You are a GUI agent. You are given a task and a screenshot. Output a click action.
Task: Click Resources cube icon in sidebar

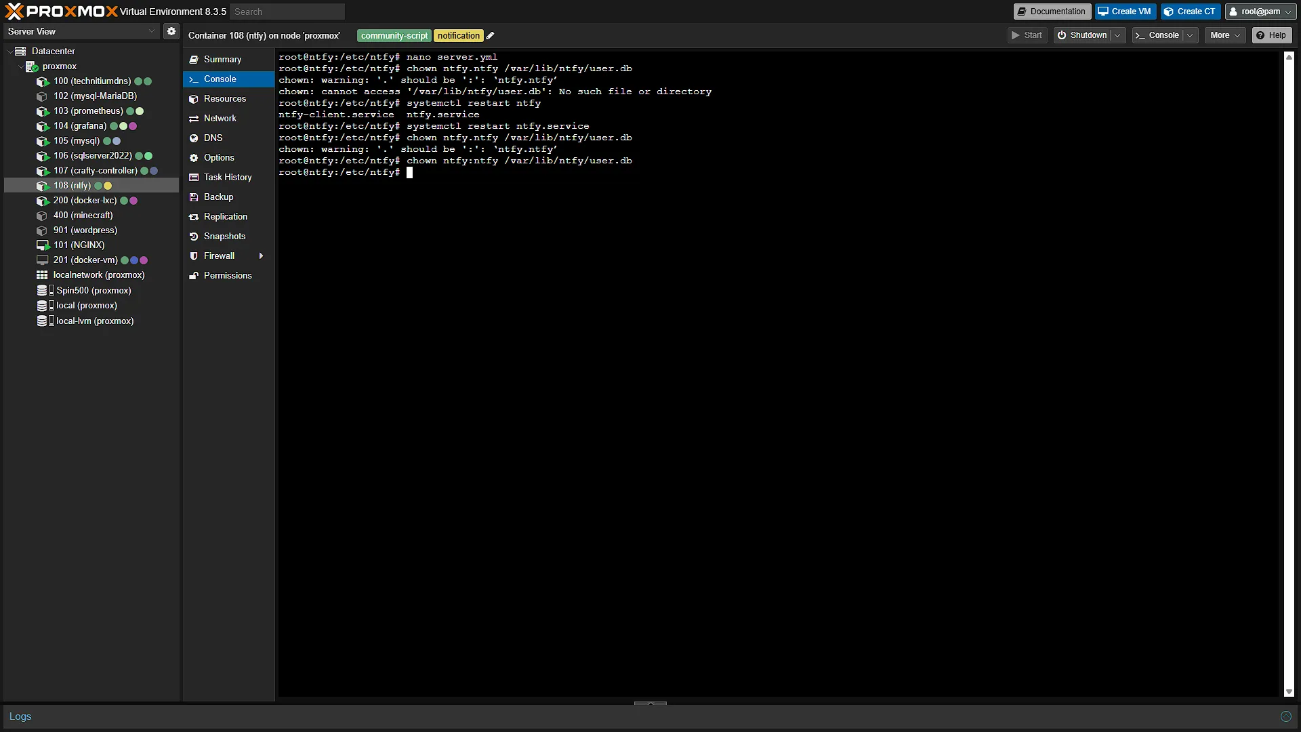pos(194,99)
